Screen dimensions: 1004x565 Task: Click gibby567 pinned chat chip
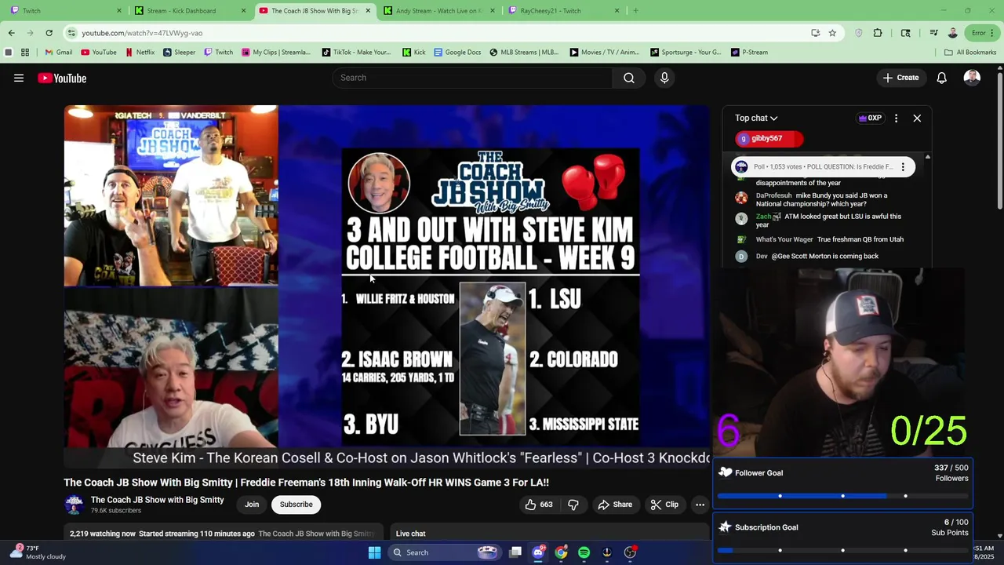click(769, 139)
